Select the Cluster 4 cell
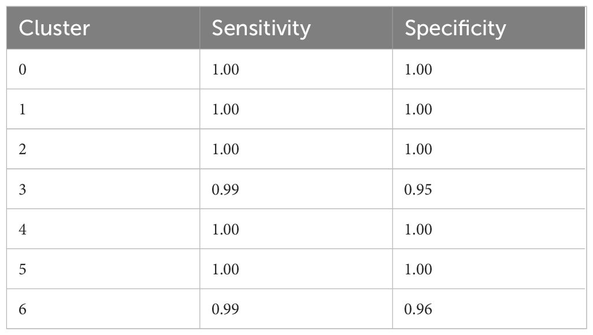The height and width of the screenshot is (335, 593). pyautogui.click(x=103, y=229)
